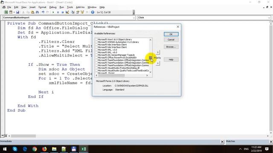Close the Watches pane
Viewport: 273px width, 153px height.
coord(271,142)
